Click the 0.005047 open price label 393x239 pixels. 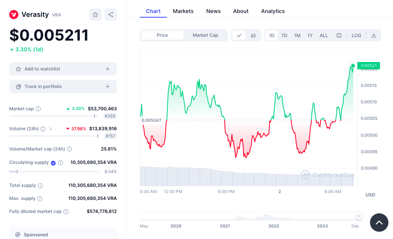151,120
